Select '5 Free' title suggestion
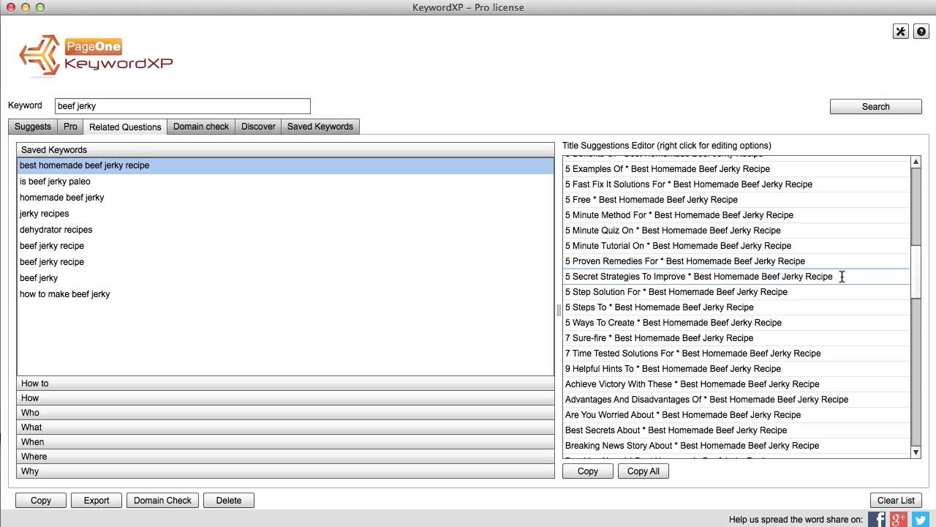Screen dimensions: 936x527 point(736,200)
